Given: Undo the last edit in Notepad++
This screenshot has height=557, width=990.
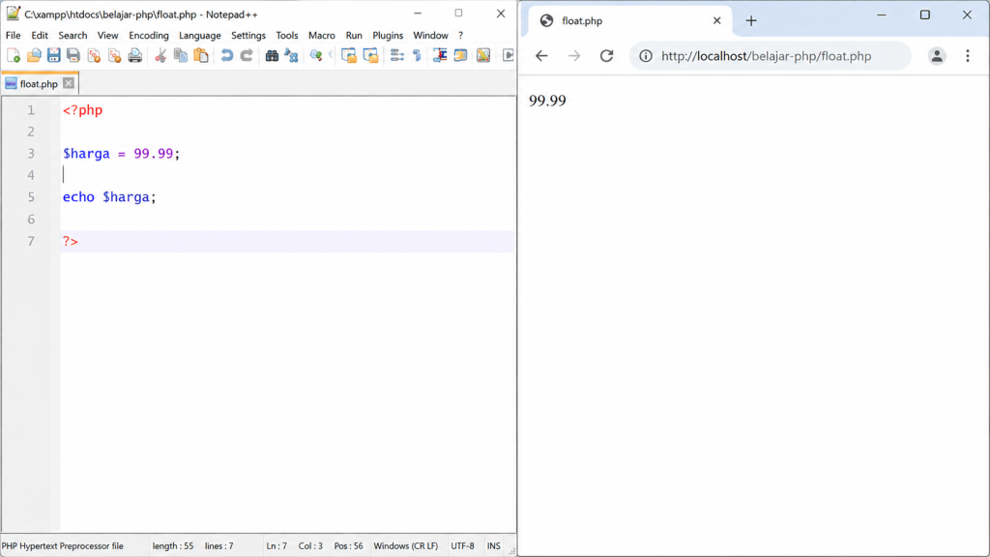Looking at the screenshot, I should point(226,55).
